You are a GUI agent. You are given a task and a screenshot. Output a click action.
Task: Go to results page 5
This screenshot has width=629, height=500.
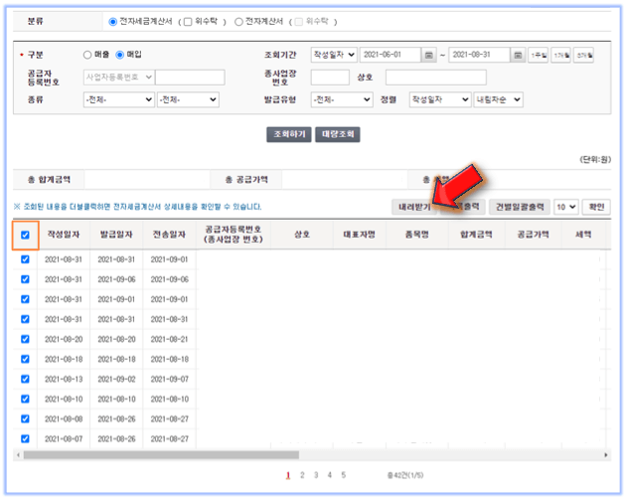coord(344,475)
